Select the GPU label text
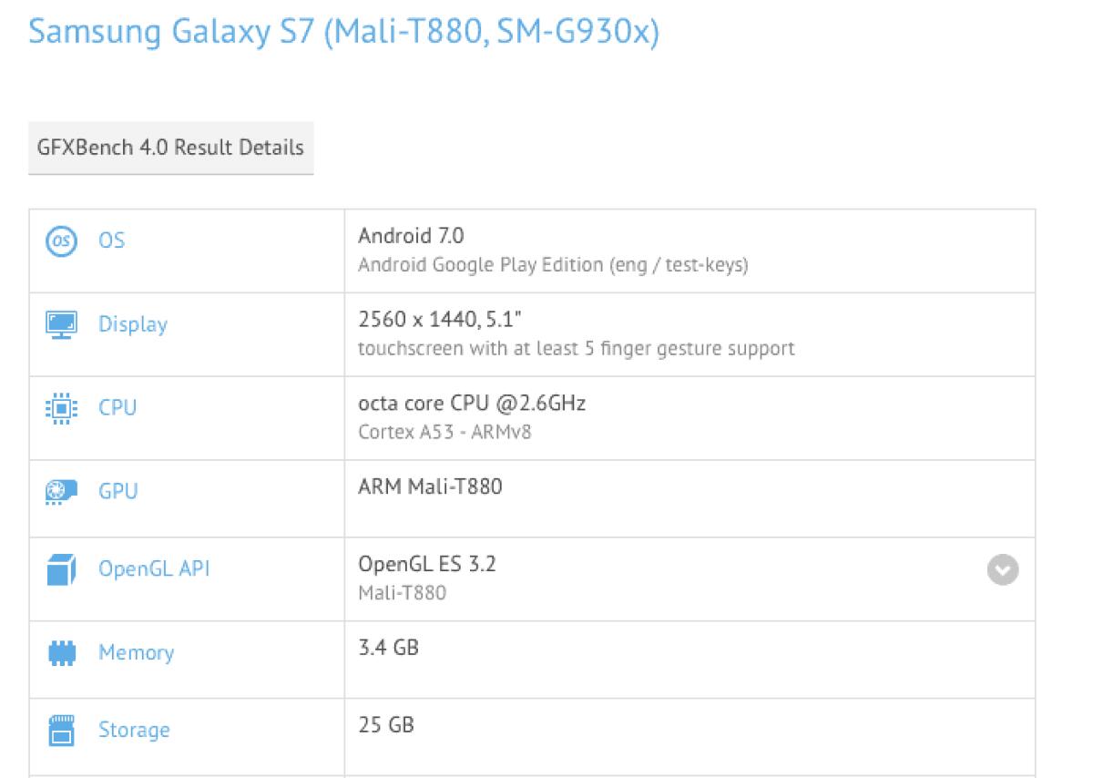The width and height of the screenshot is (1093, 778). [x=117, y=490]
